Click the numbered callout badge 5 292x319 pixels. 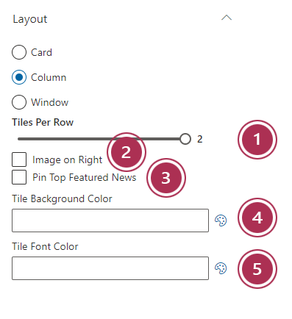point(257,269)
